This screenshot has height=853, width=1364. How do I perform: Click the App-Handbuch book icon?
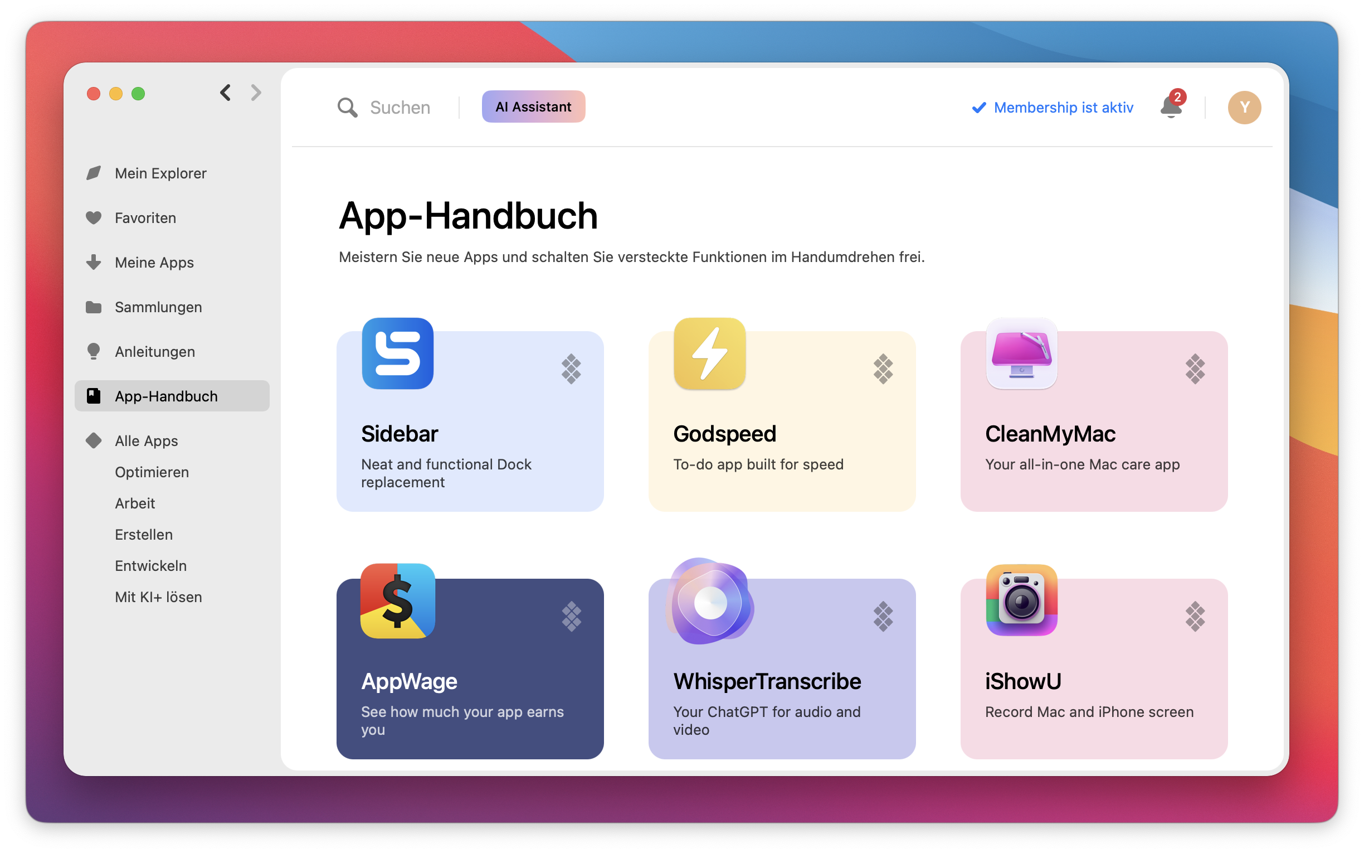(94, 396)
